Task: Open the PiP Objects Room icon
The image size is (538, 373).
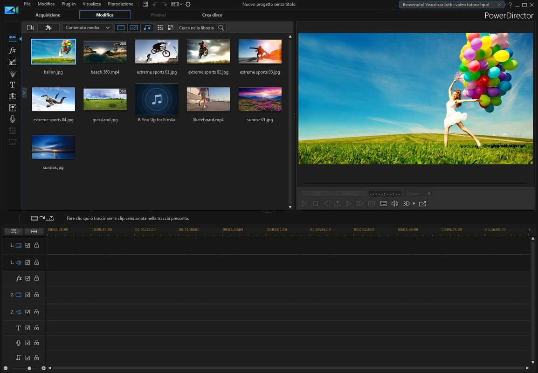Action: point(12,62)
